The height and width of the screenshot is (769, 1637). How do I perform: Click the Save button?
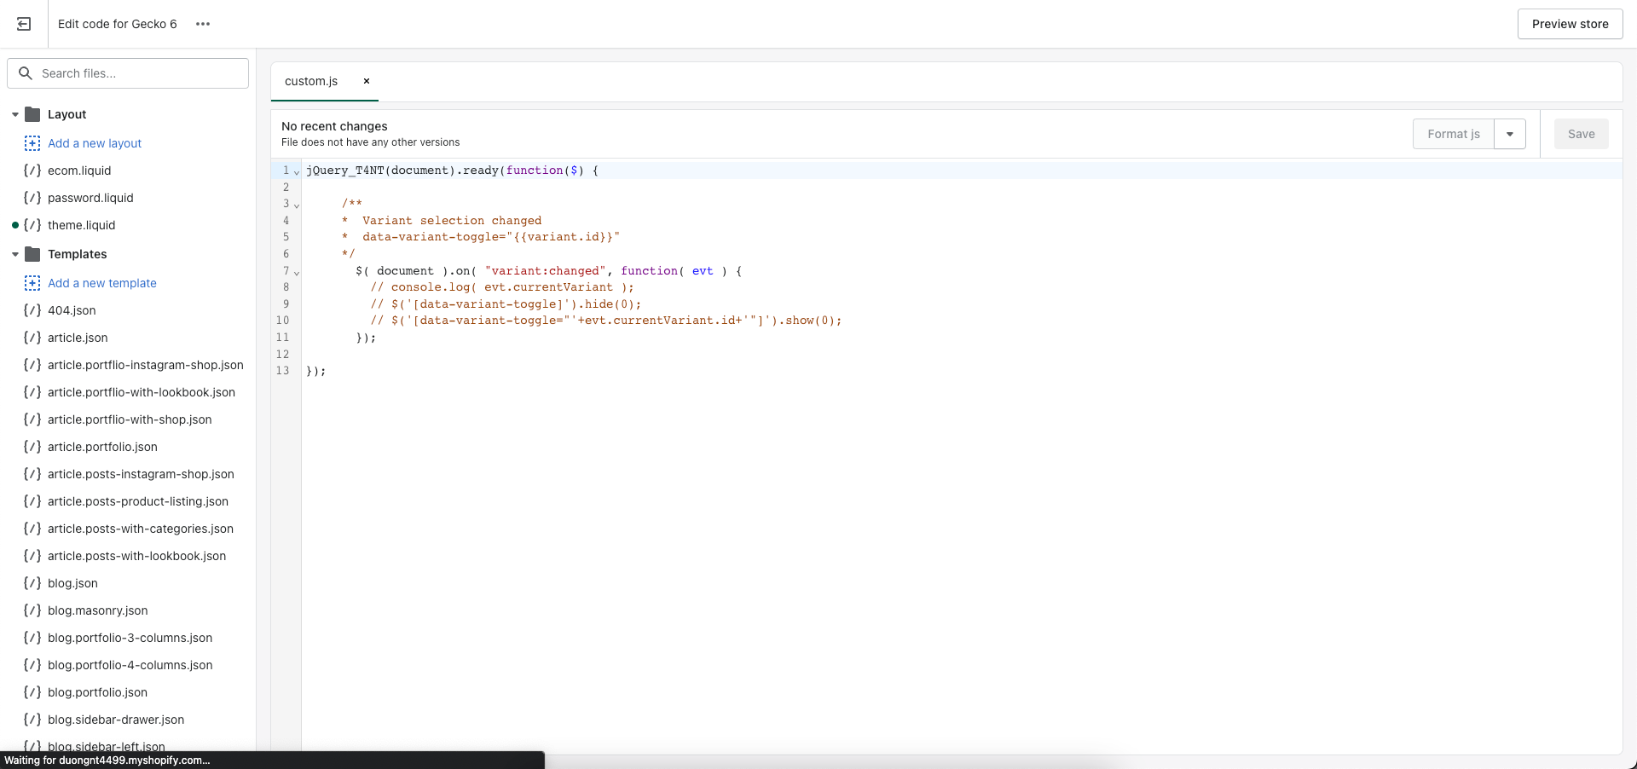1581,134
